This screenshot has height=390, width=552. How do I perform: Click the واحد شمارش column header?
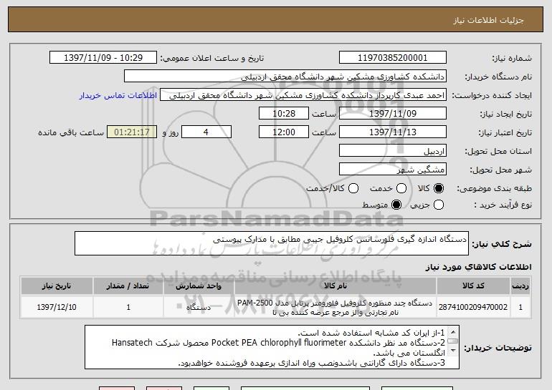199,286
